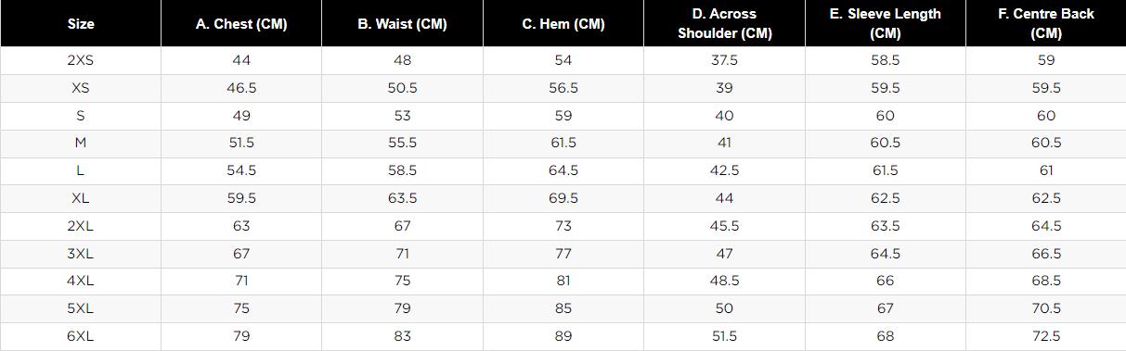Click the B. Waist (CM) header
This screenshot has height=351, width=1126.
click(x=402, y=24)
